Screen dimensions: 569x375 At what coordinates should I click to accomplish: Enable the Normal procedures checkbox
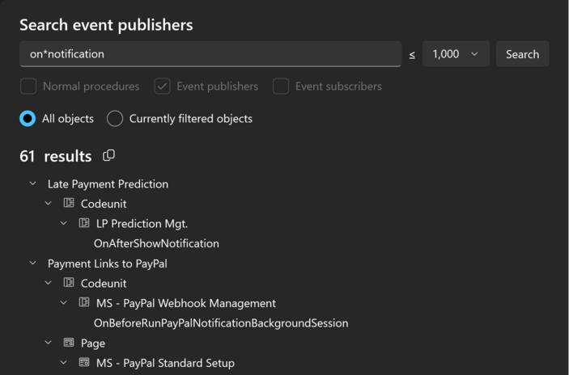click(x=28, y=86)
